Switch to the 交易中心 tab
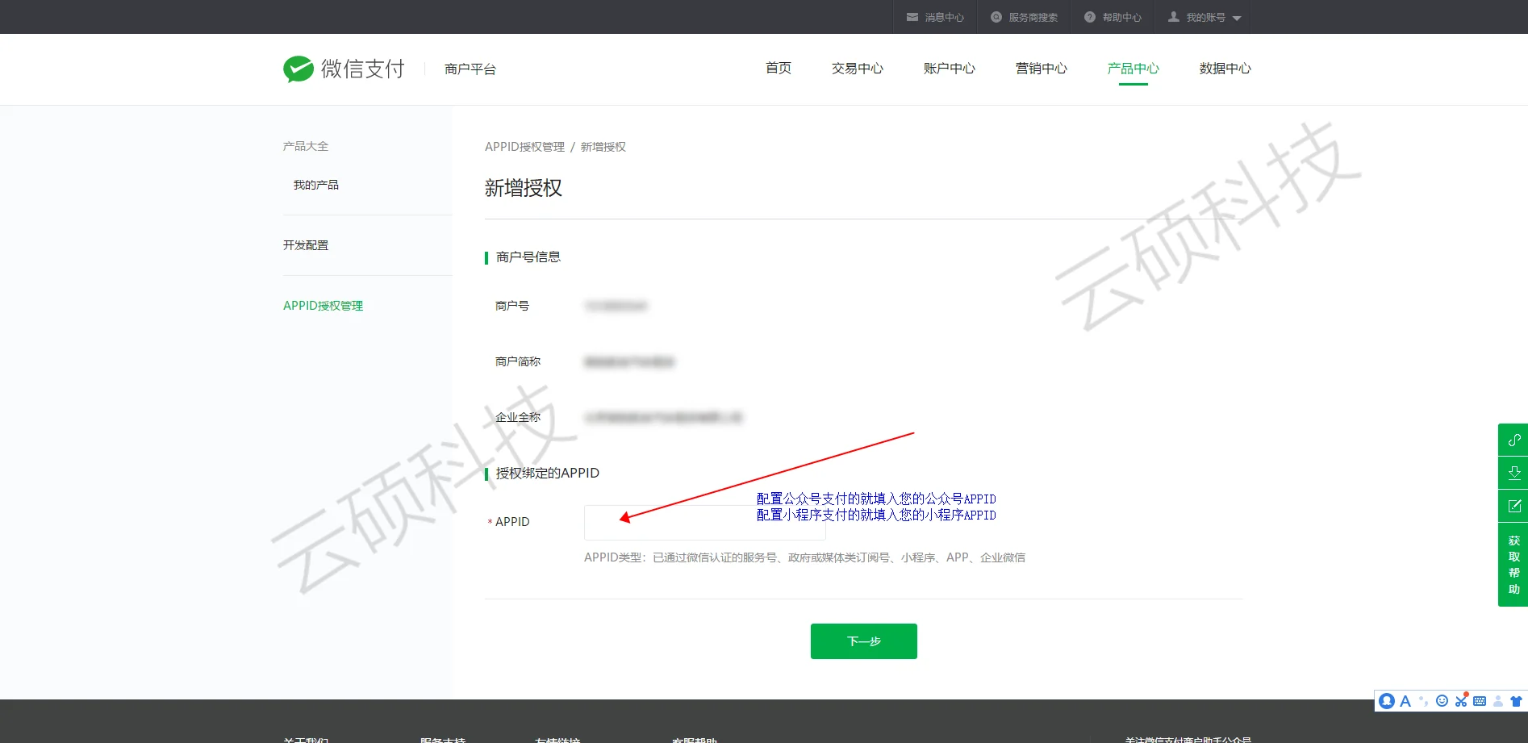Screen dimensions: 1528x743 858,69
